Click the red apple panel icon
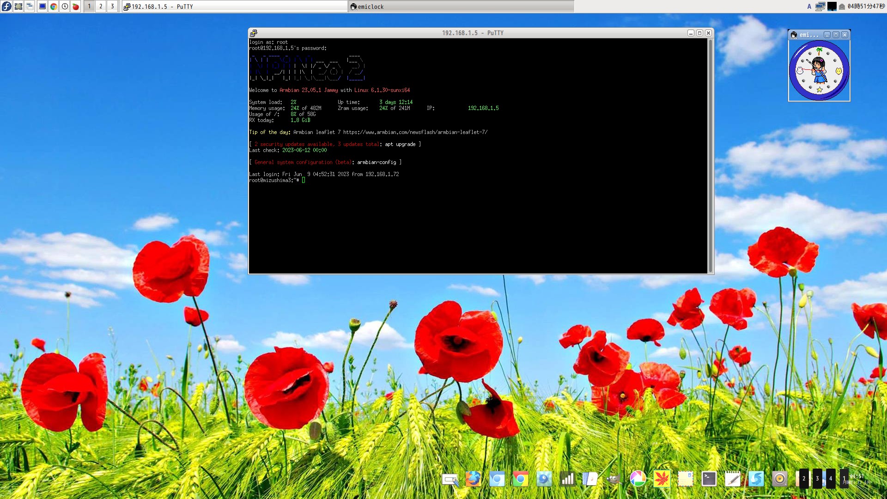 point(76,6)
